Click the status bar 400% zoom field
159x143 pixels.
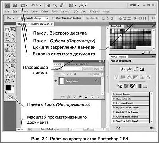point(20,129)
